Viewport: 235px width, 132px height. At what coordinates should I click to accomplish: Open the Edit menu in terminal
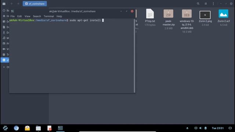click(19, 16)
